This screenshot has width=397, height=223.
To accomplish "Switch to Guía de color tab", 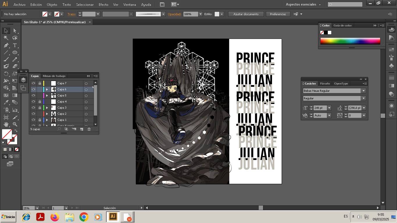I will (342, 26).
